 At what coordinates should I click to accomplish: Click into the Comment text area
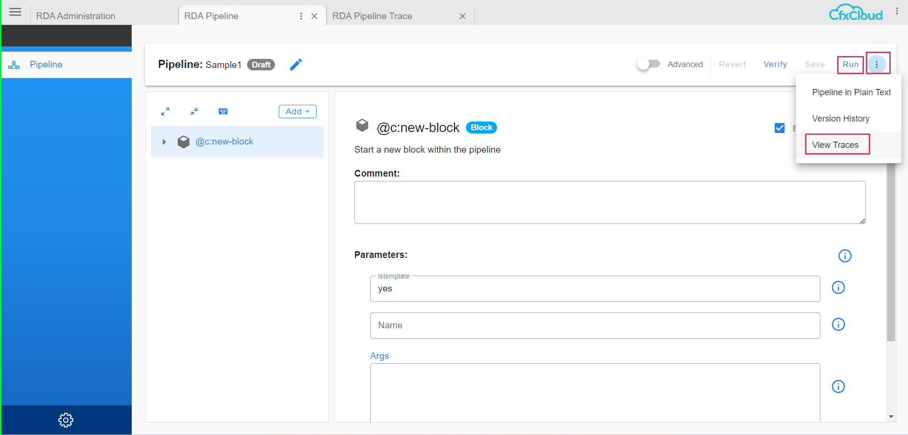609,202
